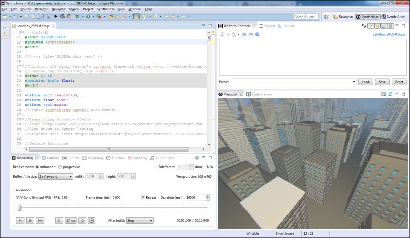
Task: Click the Save disk icon in main toolbar
Action: pos(26,16)
